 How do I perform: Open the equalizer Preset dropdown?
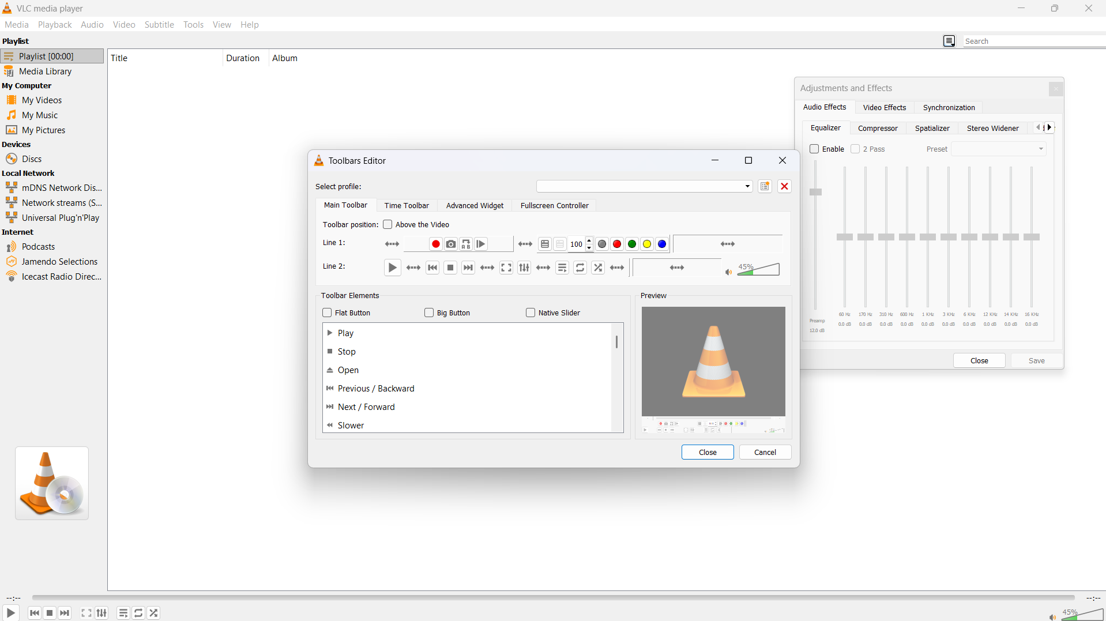998,149
